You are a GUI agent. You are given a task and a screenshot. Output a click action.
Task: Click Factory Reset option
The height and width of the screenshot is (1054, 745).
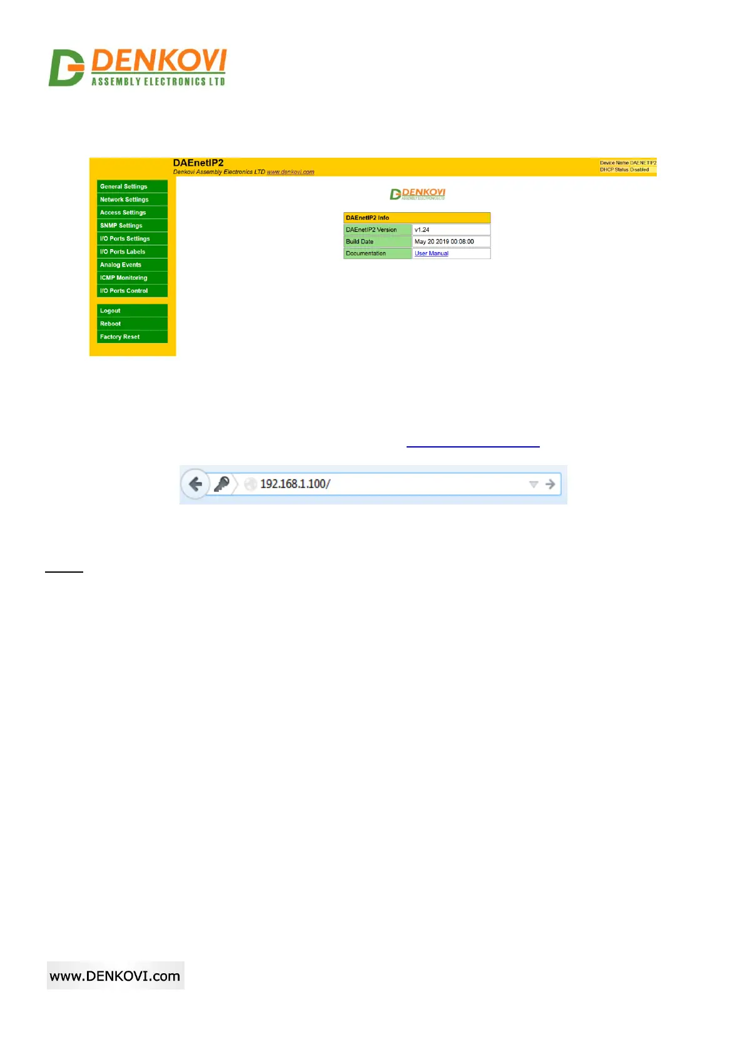point(132,337)
